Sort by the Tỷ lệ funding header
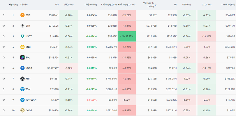Screen dimensions: 236x116 [x=90, y=5]
